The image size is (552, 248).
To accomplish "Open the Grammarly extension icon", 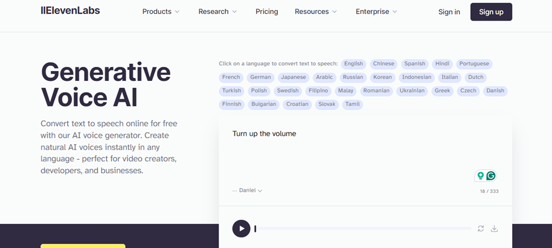I will pos(491,176).
